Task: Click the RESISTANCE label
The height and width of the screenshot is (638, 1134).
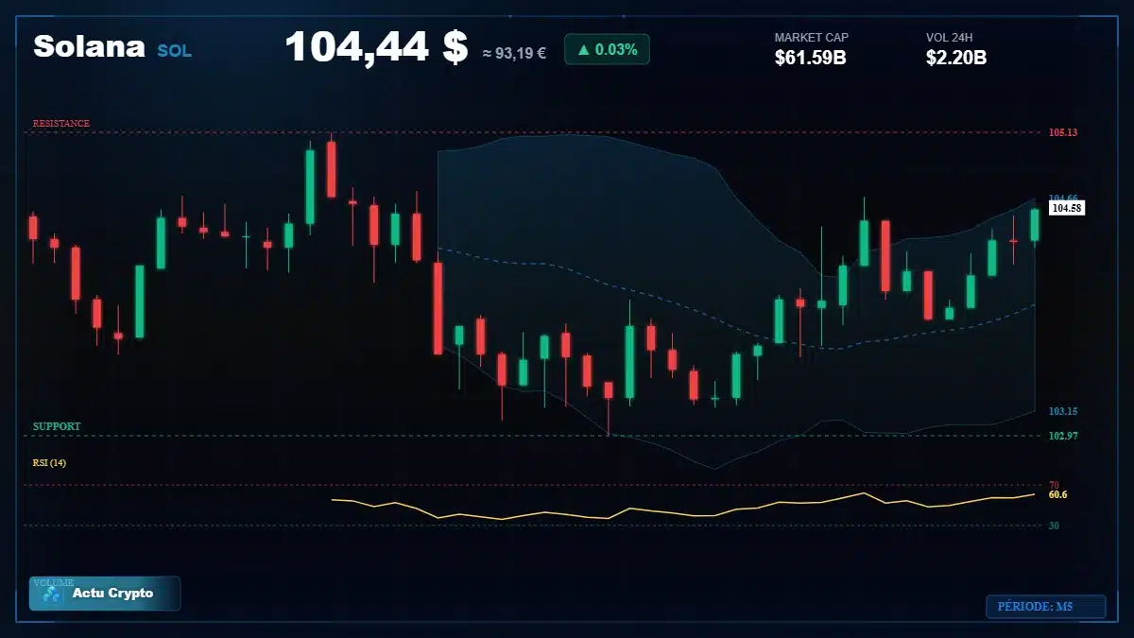Action: click(61, 123)
